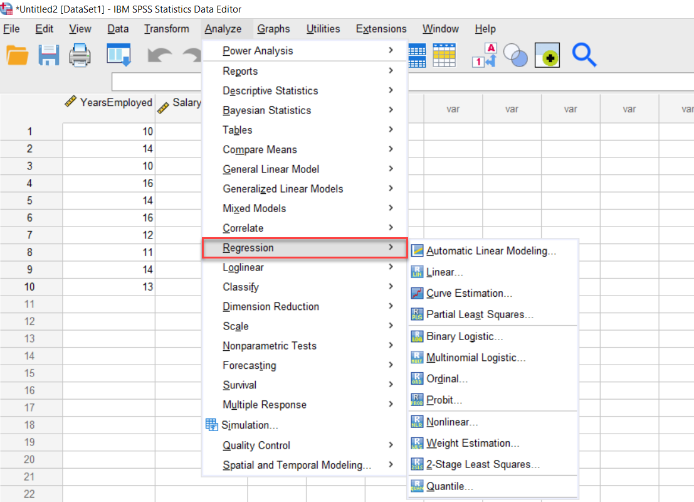This screenshot has width=694, height=502.
Task: Expand Bayesian Statistics submenu
Action: click(x=304, y=110)
